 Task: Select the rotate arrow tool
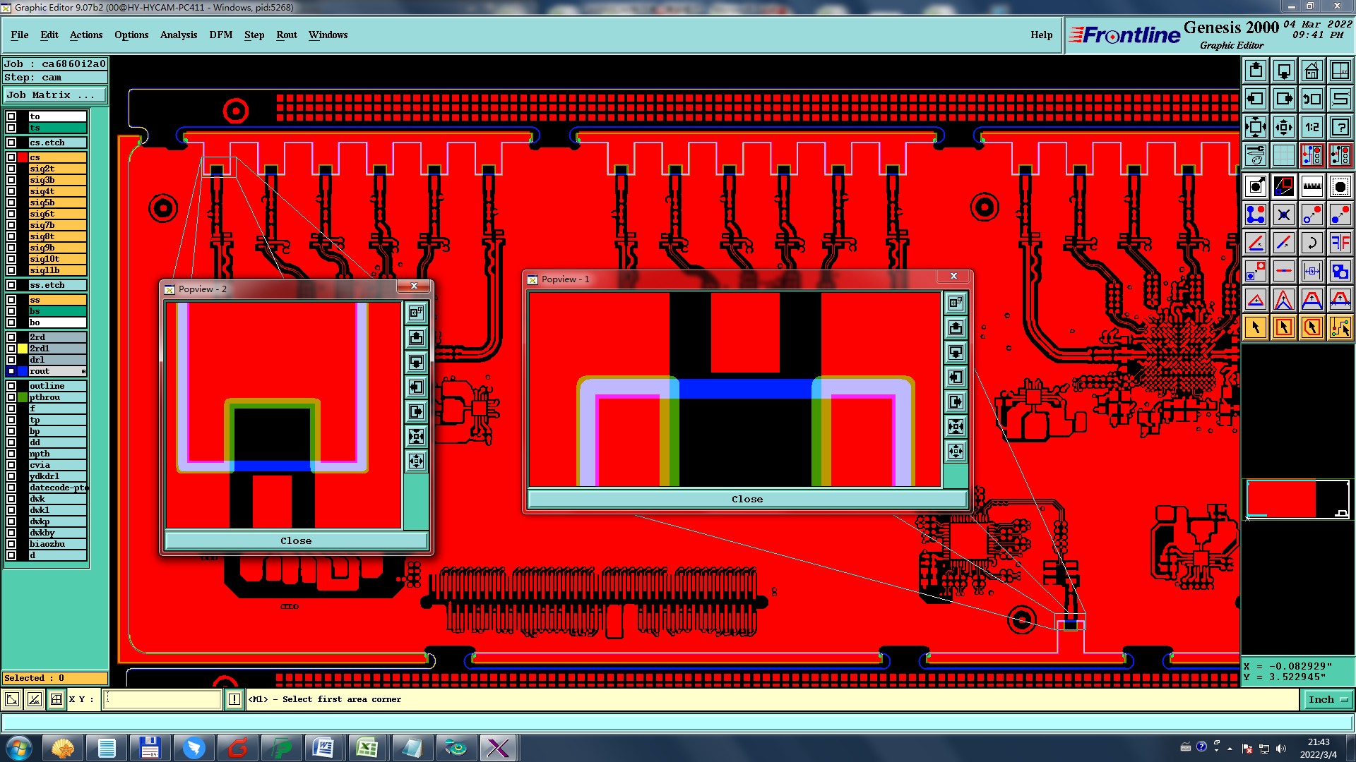(x=1312, y=243)
